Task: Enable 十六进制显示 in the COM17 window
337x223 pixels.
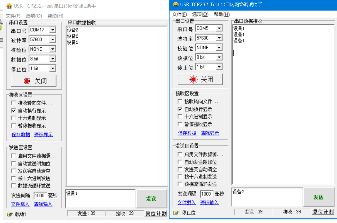Action: [14, 118]
